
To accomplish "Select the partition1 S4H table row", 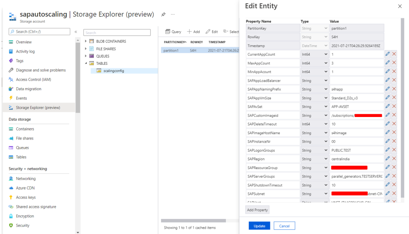I will [200, 50].
